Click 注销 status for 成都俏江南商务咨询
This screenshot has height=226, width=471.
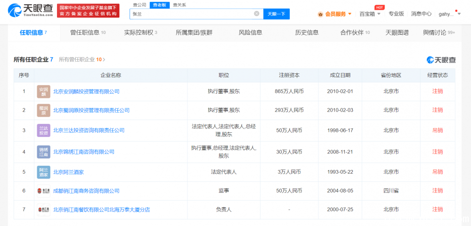coord(438,191)
